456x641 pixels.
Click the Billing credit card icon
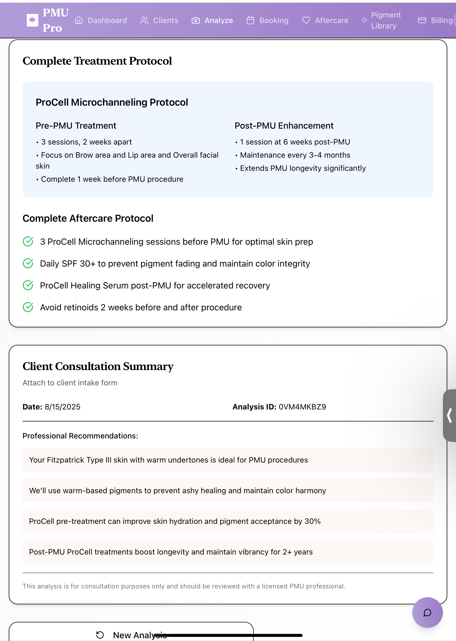point(422,20)
